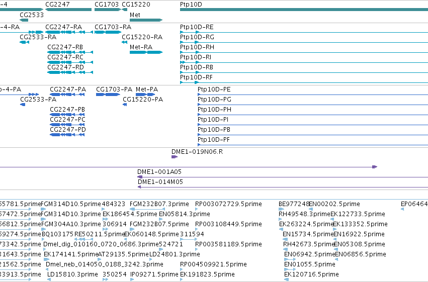Select protein CG2247-PC

point(67,125)
